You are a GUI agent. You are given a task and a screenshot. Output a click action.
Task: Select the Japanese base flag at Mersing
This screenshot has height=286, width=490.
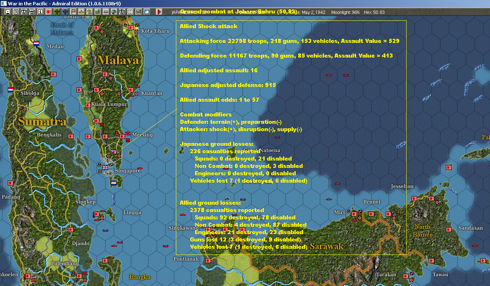pos(122,136)
